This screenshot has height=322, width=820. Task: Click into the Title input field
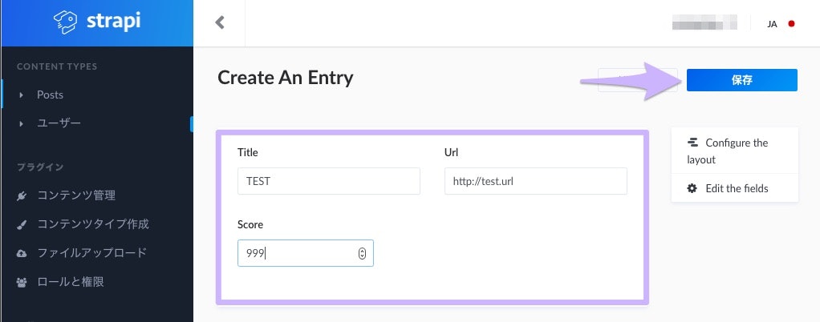pyautogui.click(x=329, y=181)
